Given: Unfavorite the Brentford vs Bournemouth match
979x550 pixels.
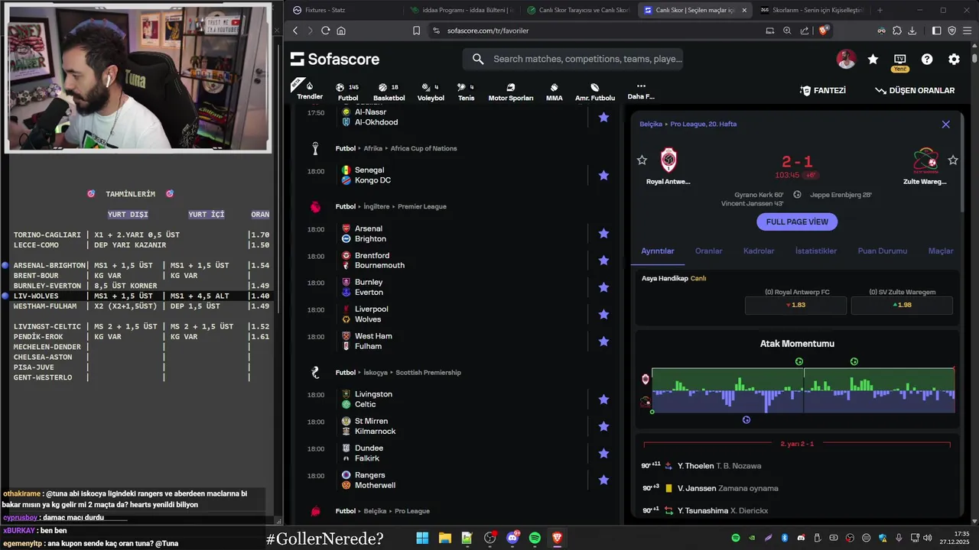Looking at the screenshot, I should point(603,260).
